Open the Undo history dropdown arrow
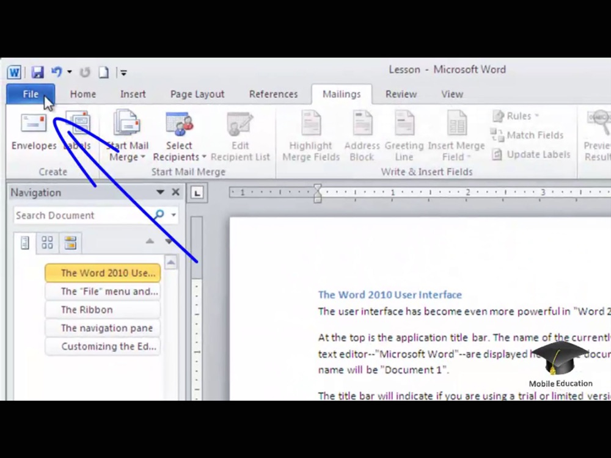This screenshot has width=611, height=458. [x=70, y=72]
